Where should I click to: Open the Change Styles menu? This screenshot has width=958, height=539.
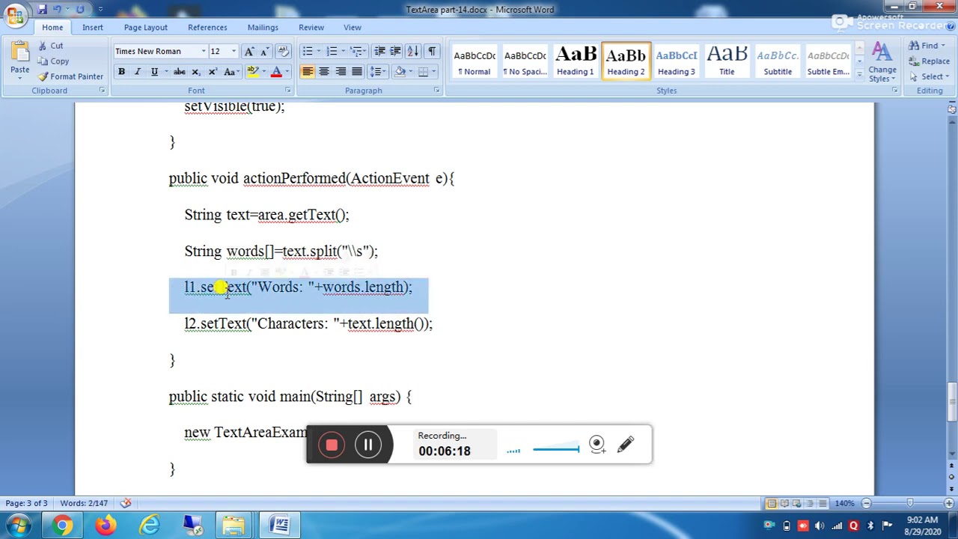click(882, 63)
